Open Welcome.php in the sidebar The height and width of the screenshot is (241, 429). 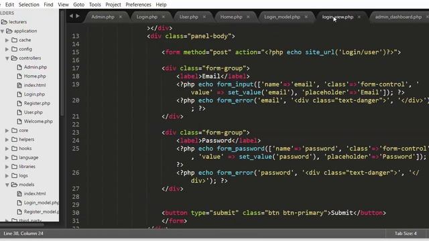click(x=38, y=121)
